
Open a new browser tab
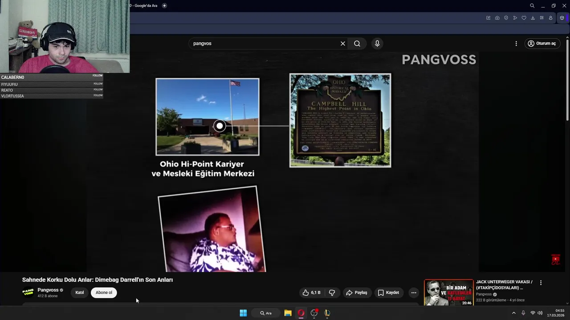(x=164, y=6)
